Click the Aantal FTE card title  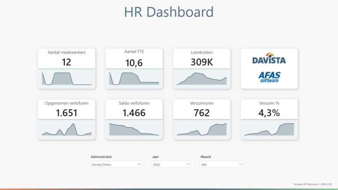coord(134,52)
